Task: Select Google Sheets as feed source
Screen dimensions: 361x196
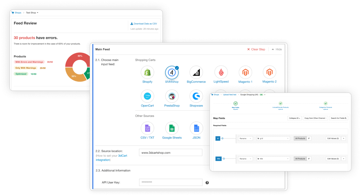Action: click(172, 128)
